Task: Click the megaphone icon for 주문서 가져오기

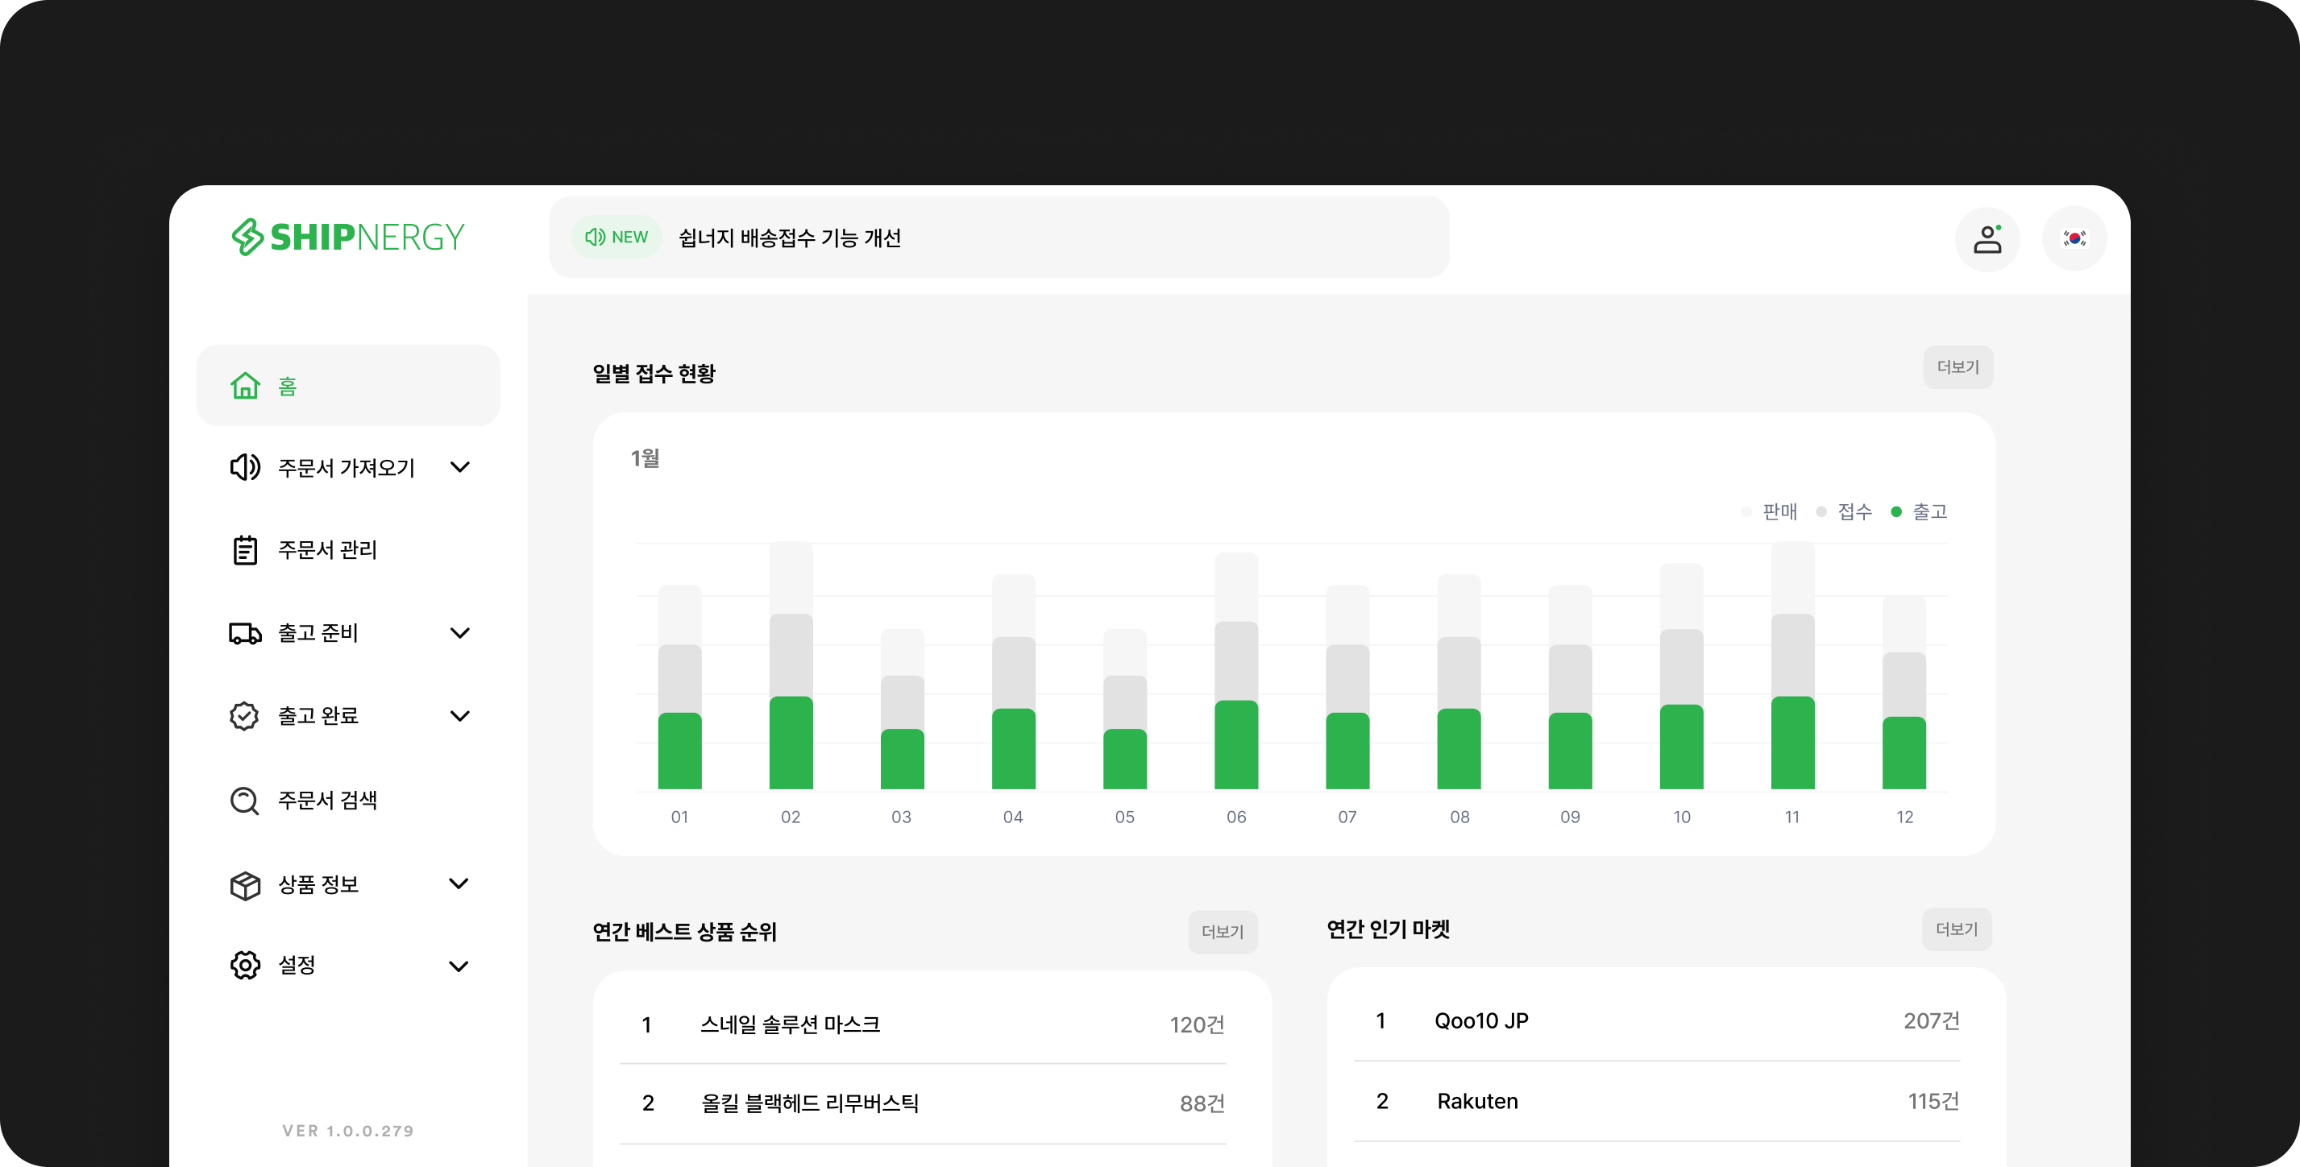Action: point(245,466)
